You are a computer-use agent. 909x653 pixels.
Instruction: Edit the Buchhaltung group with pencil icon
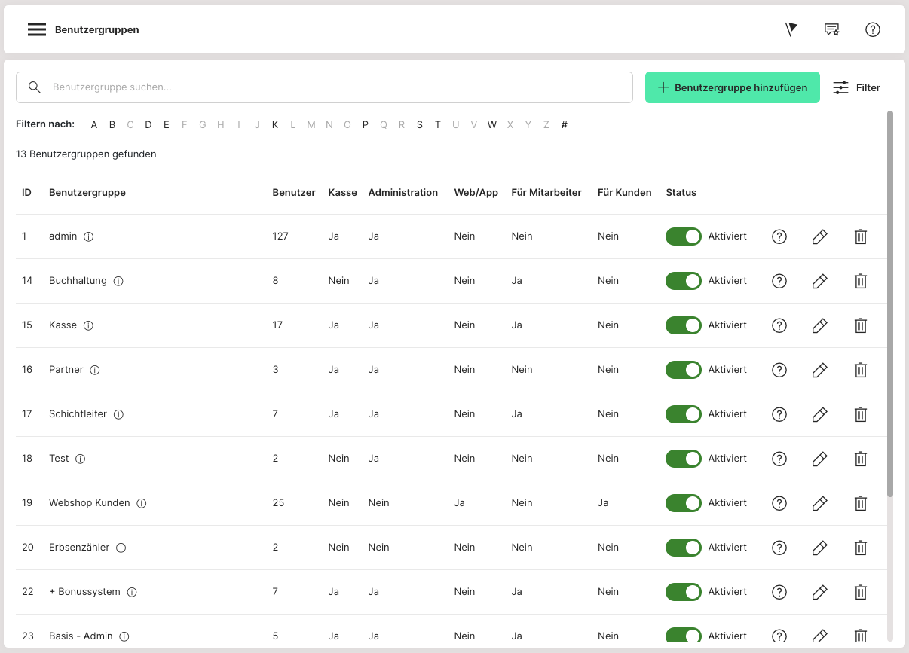click(819, 281)
